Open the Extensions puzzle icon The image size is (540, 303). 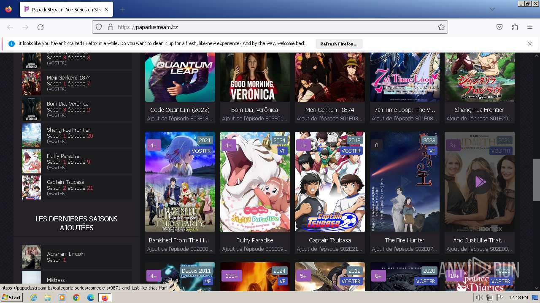[515, 27]
